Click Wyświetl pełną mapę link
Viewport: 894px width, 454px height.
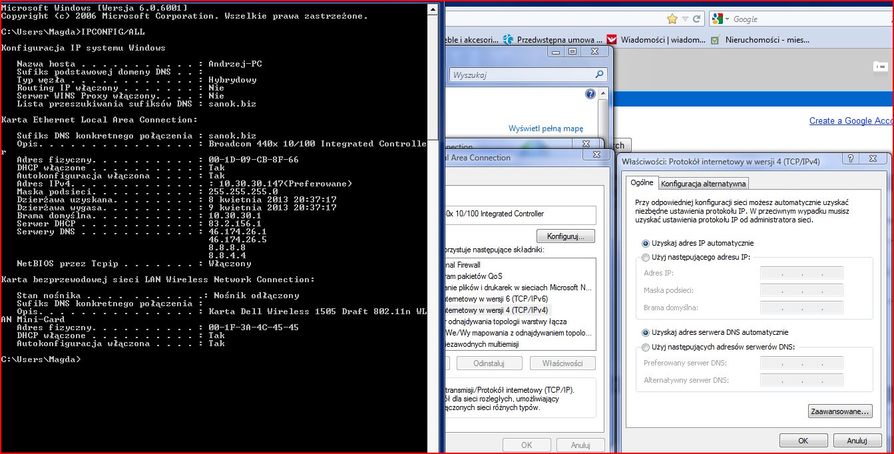pos(546,128)
